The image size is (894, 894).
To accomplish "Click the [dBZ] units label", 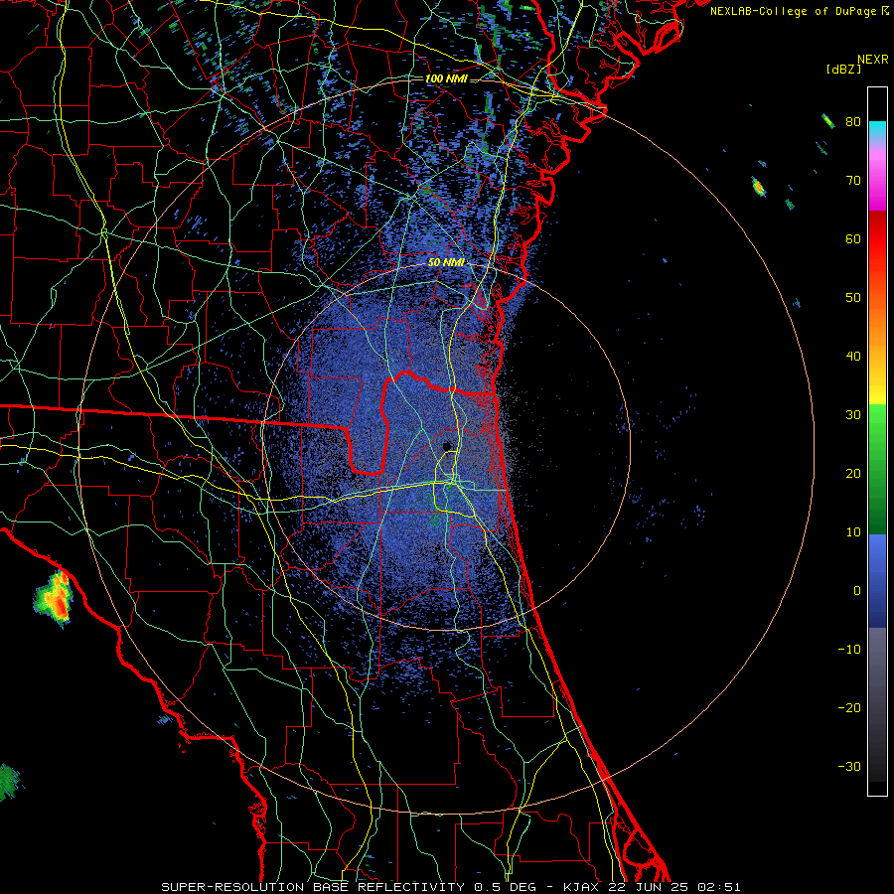I will [843, 69].
